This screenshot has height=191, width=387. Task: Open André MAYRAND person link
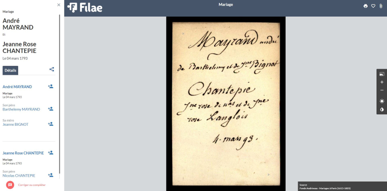tap(17, 87)
